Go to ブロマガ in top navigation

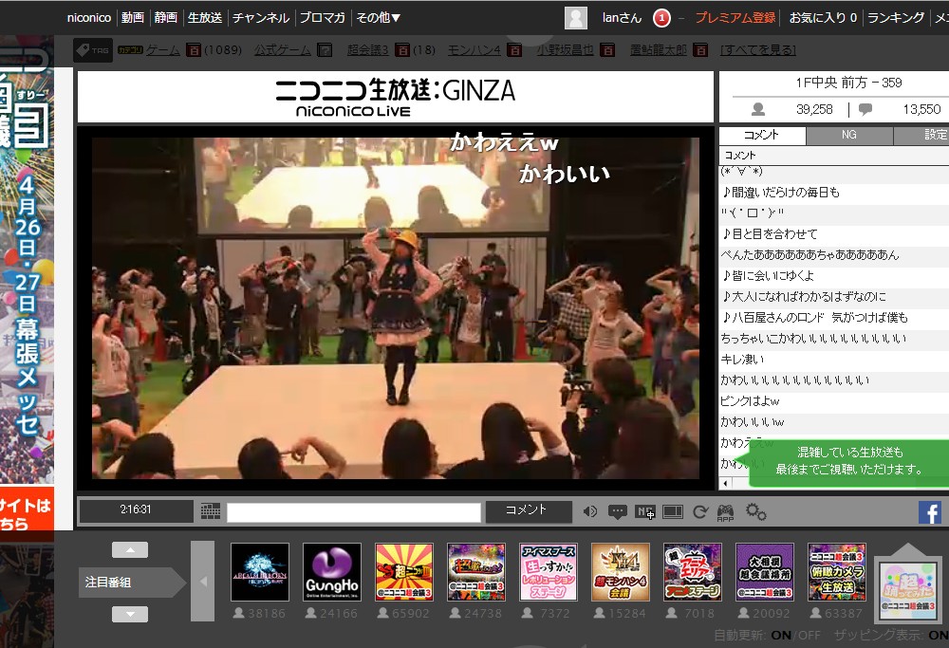pos(323,18)
